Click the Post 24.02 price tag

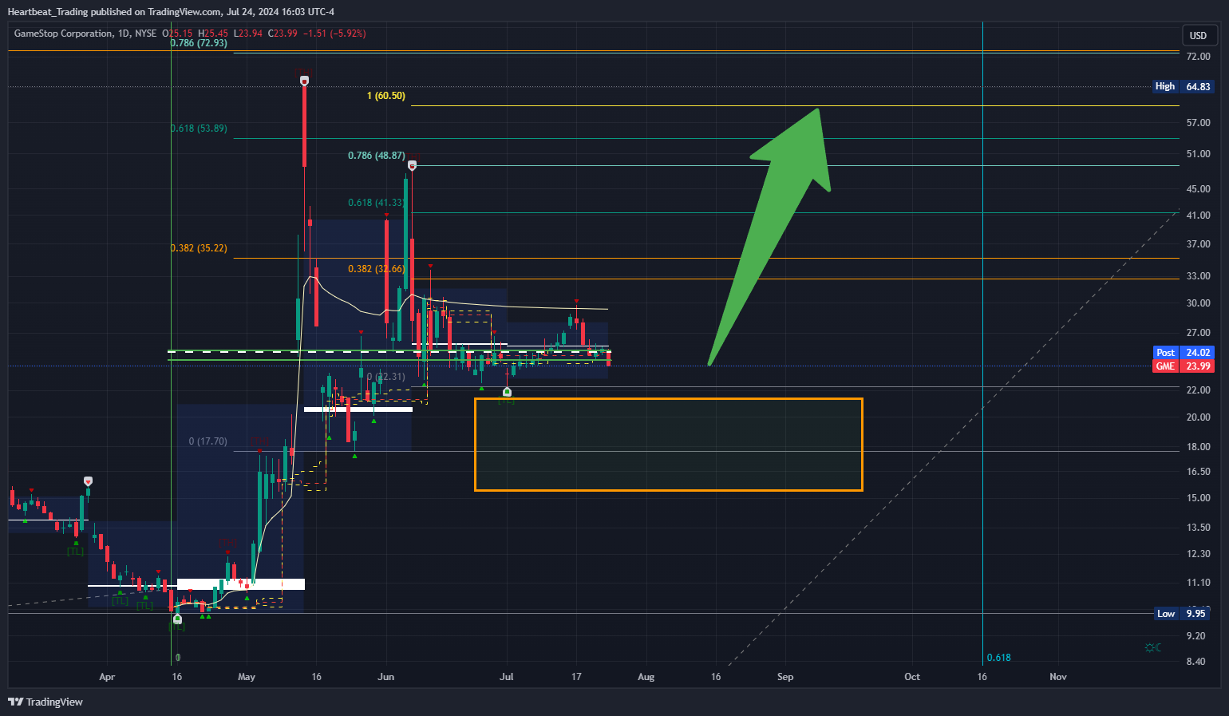(1184, 352)
